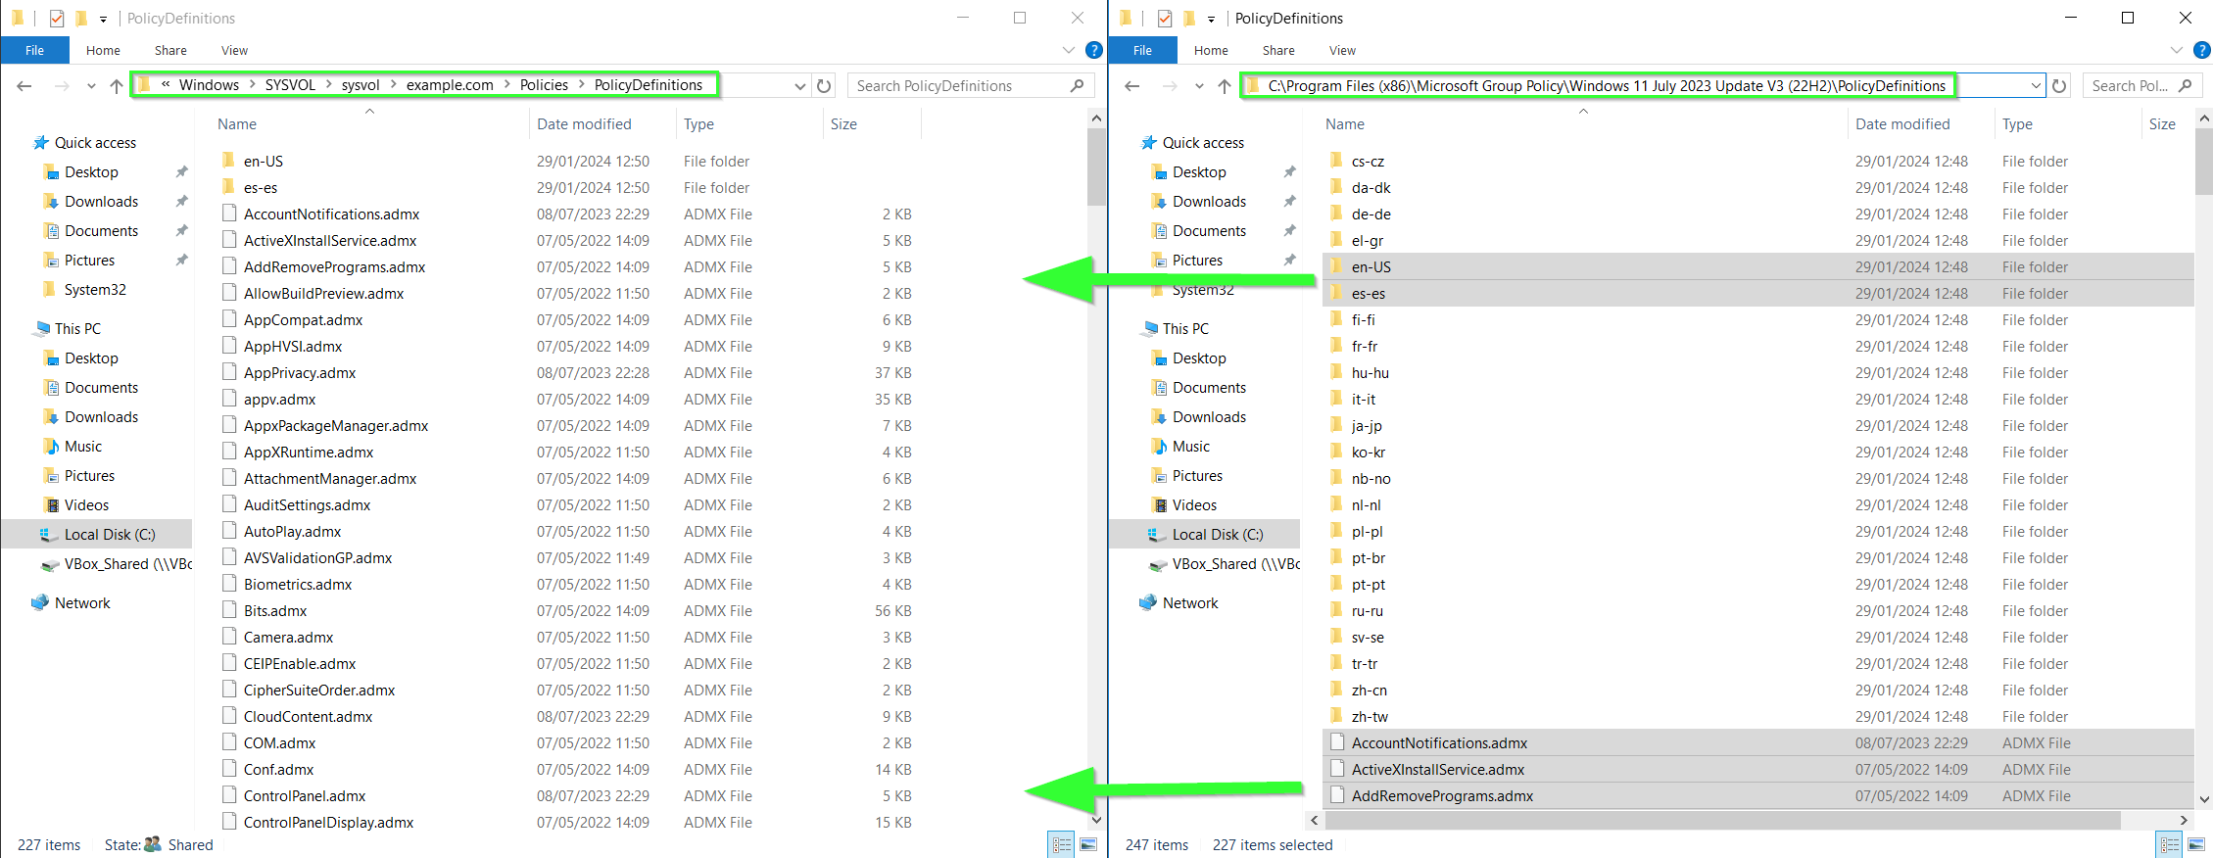Sort by Date modified in left window
The image size is (2213, 858).
584,124
